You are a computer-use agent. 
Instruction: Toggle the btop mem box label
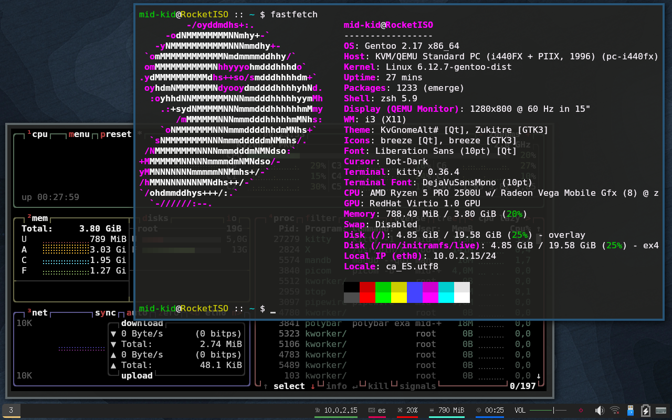pyautogui.click(x=37, y=218)
